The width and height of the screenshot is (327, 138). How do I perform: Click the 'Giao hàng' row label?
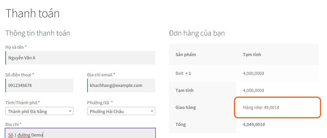coord(186,107)
